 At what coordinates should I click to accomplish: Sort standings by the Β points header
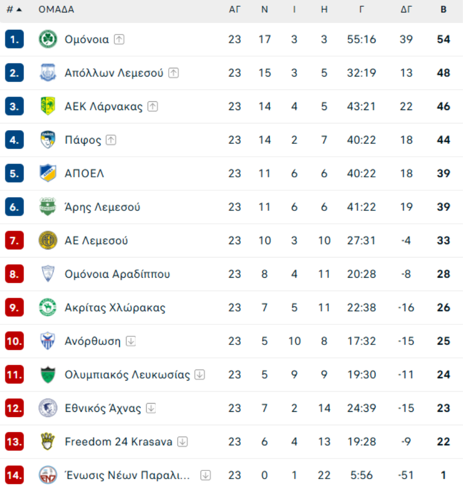click(x=443, y=9)
